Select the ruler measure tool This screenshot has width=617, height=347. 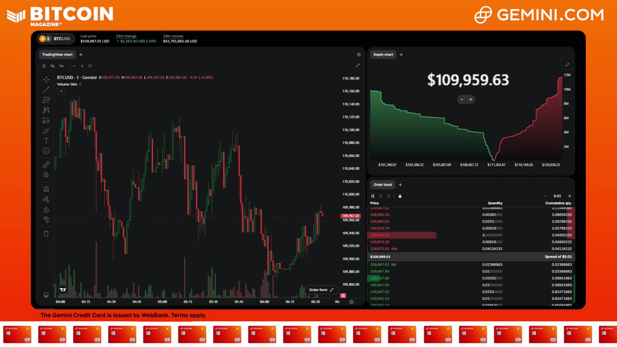[46, 165]
